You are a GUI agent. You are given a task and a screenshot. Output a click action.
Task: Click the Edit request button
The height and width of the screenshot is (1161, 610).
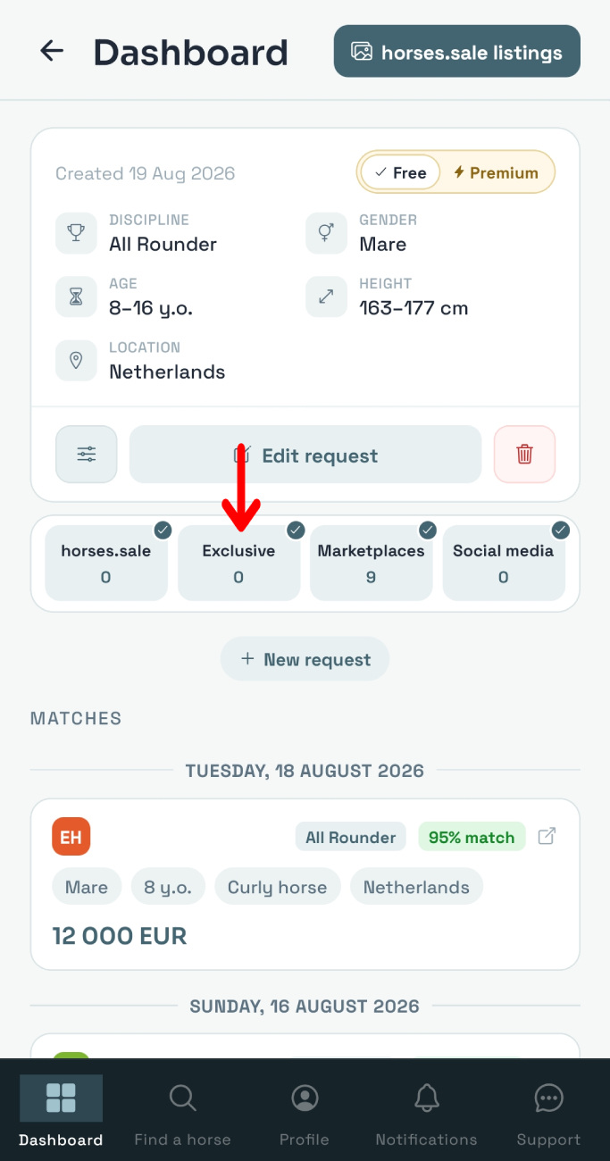pos(305,455)
